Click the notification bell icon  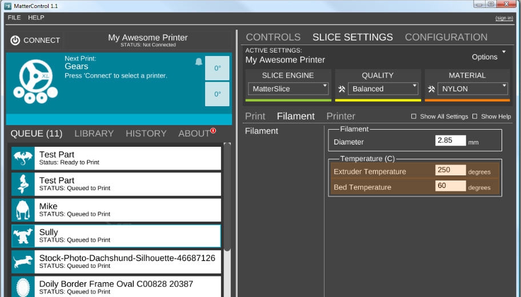point(199,62)
